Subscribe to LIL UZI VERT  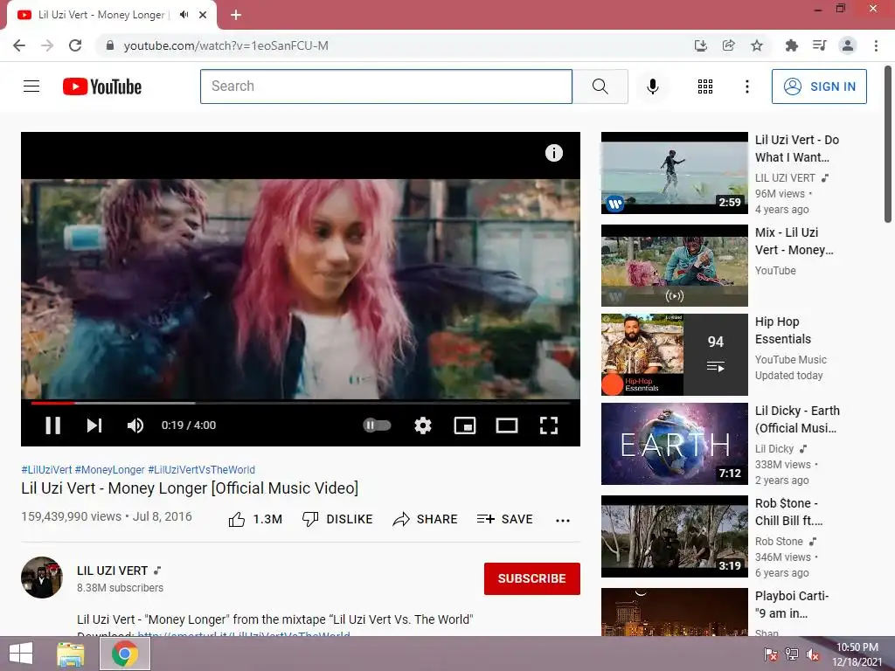532,578
